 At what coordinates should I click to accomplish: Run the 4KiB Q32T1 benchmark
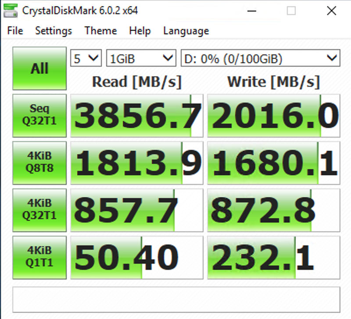[x=39, y=210]
